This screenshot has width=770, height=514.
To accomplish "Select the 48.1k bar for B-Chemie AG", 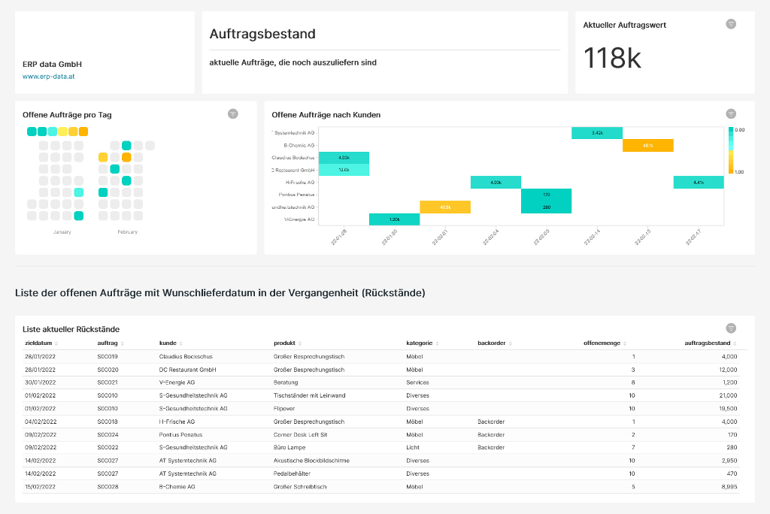I will pyautogui.click(x=649, y=145).
